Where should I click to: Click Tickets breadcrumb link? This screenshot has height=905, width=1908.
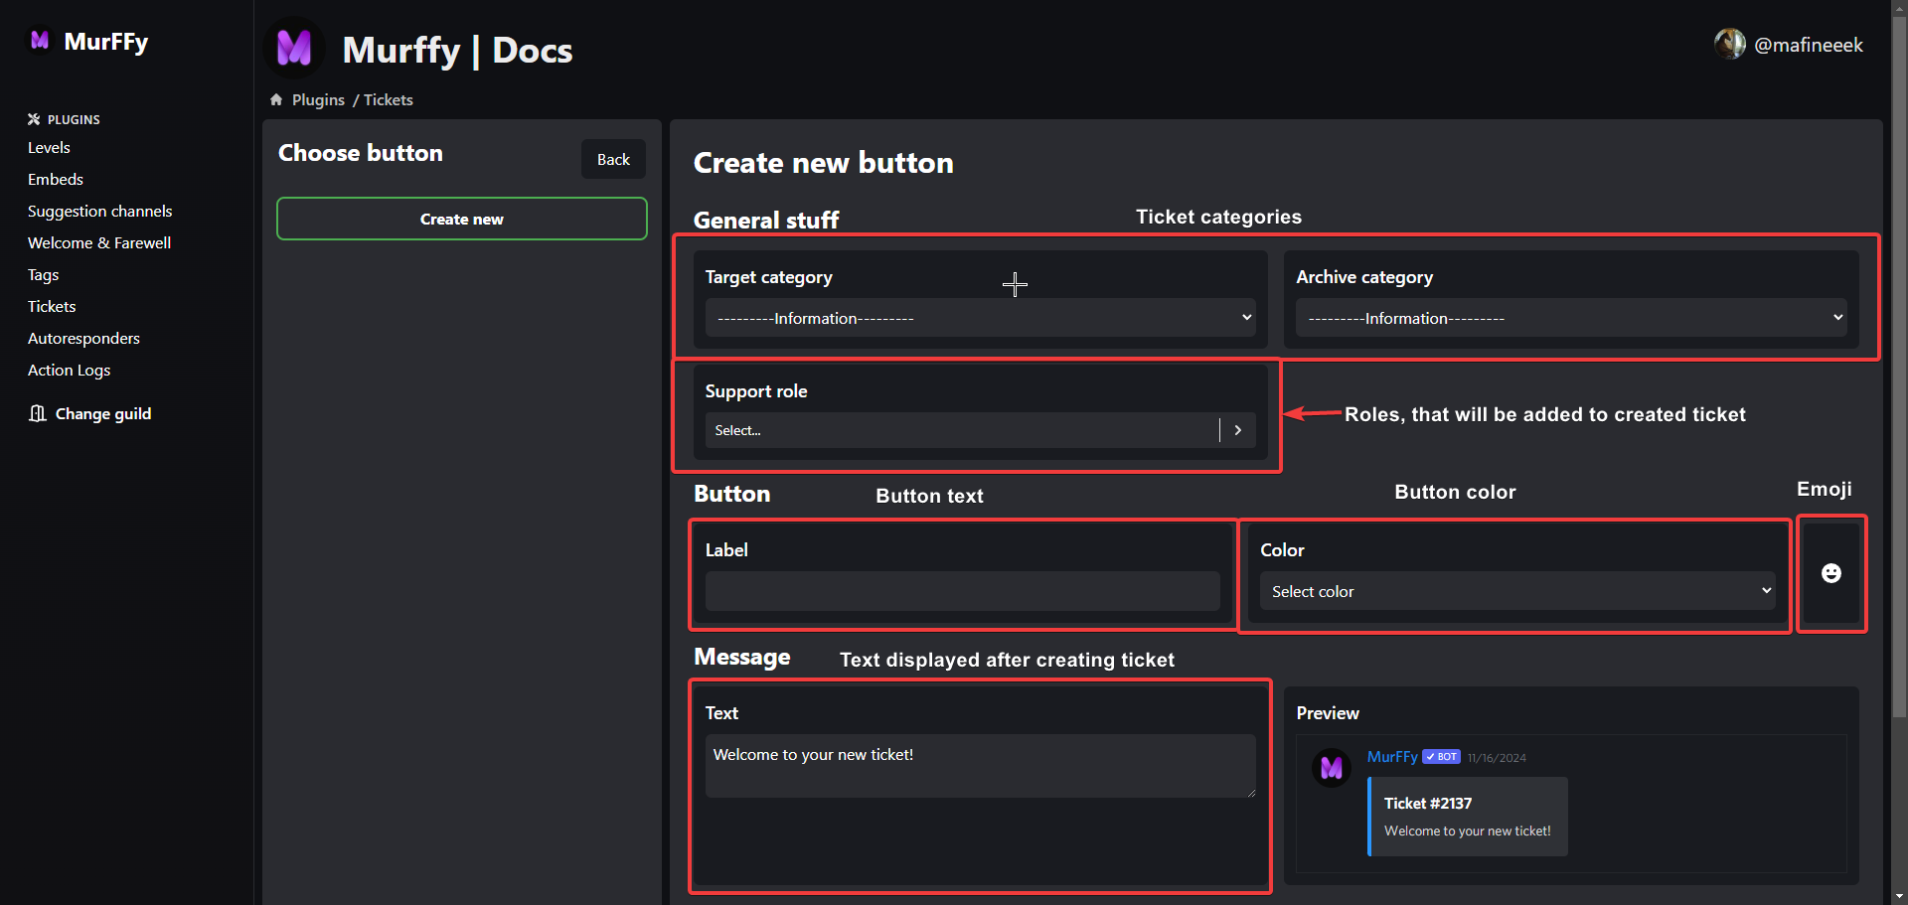(389, 99)
